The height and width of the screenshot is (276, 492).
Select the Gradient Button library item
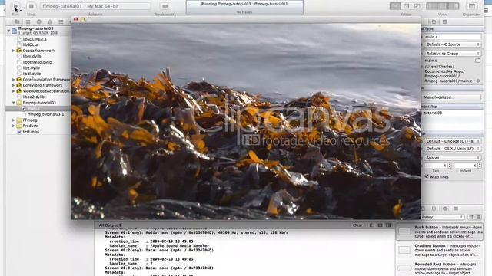439,250
